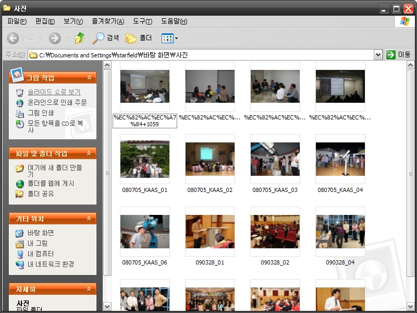Open the back button history dropdown

pos(41,38)
